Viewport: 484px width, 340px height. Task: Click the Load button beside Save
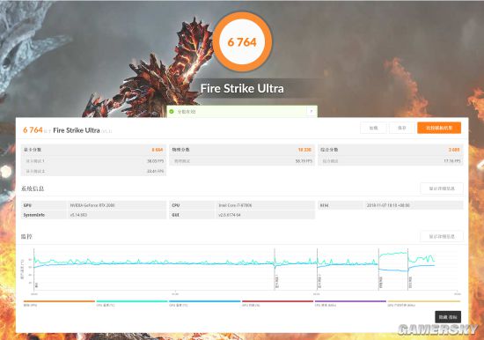point(373,128)
